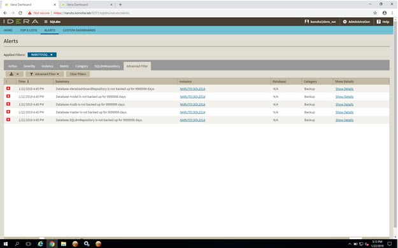Go to the HOME tab
The width and height of the screenshot is (398, 248).
pos(8,30)
